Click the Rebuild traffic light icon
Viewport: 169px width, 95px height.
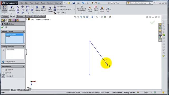coord(92,3)
